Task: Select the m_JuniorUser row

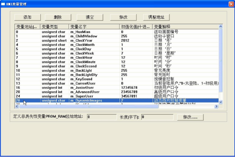Action: coord(117,88)
